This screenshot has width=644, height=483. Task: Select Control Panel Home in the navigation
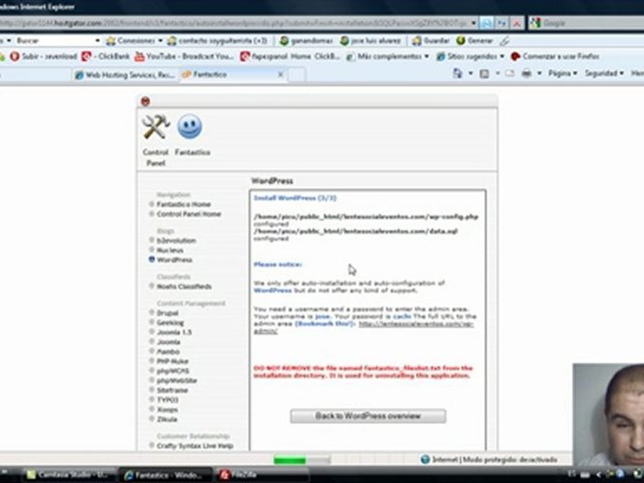tap(189, 214)
